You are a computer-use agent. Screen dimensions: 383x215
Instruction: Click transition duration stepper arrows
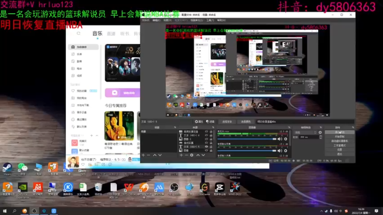click(320, 137)
